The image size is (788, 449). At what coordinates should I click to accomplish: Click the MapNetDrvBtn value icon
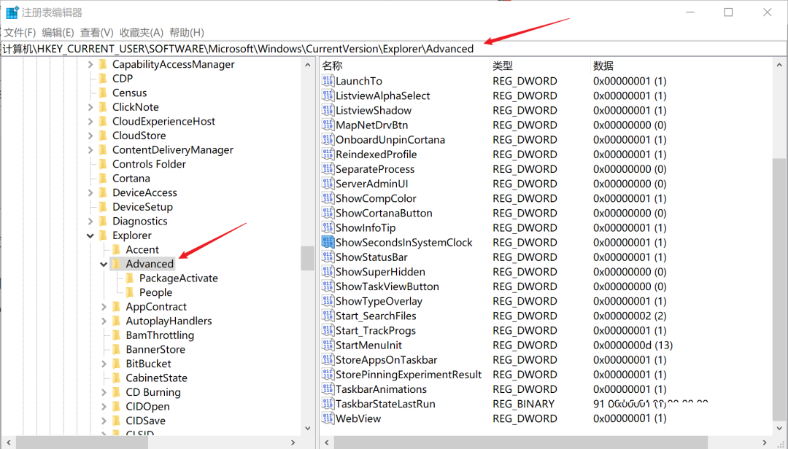pos(328,125)
